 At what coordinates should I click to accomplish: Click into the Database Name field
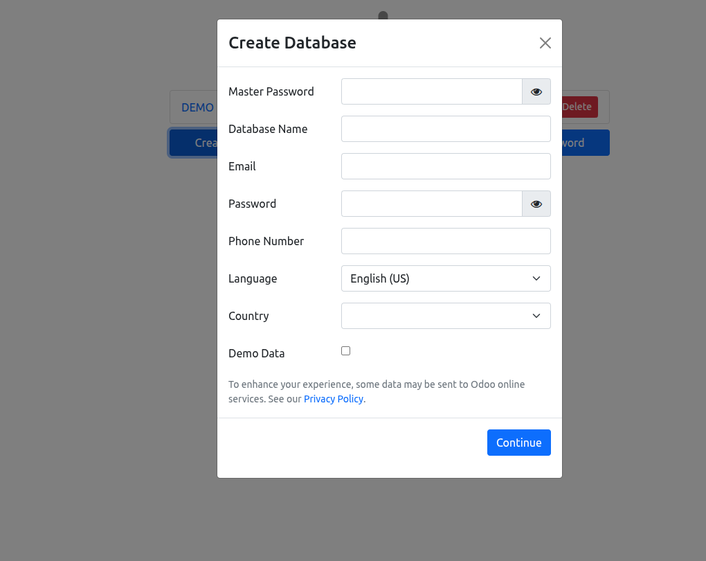tap(446, 129)
